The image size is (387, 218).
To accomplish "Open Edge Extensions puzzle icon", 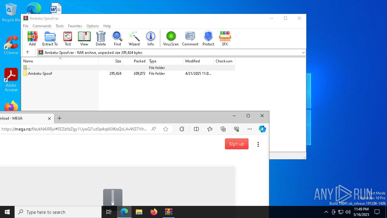I will (x=182, y=129).
